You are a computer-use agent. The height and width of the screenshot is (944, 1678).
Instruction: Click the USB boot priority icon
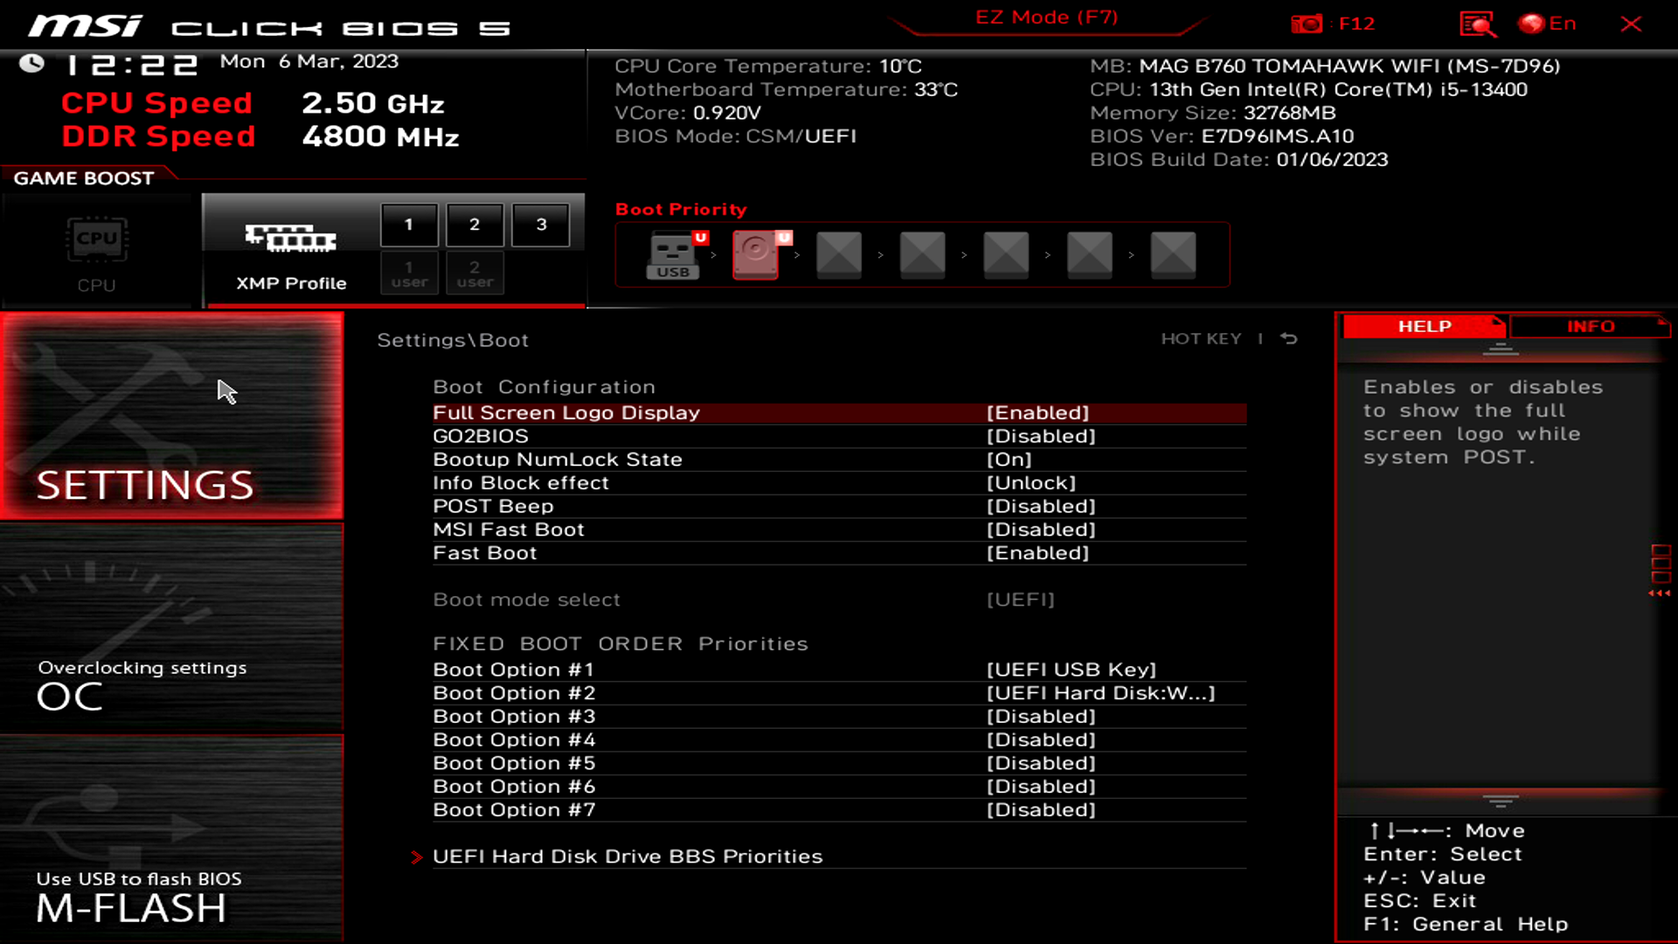pos(674,253)
